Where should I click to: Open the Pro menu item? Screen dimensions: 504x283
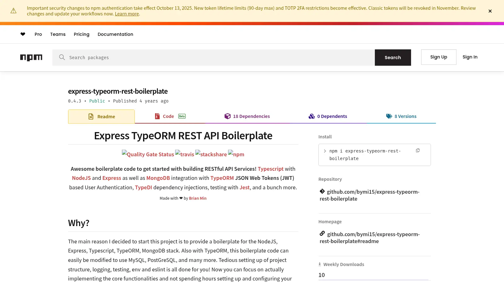point(38,34)
